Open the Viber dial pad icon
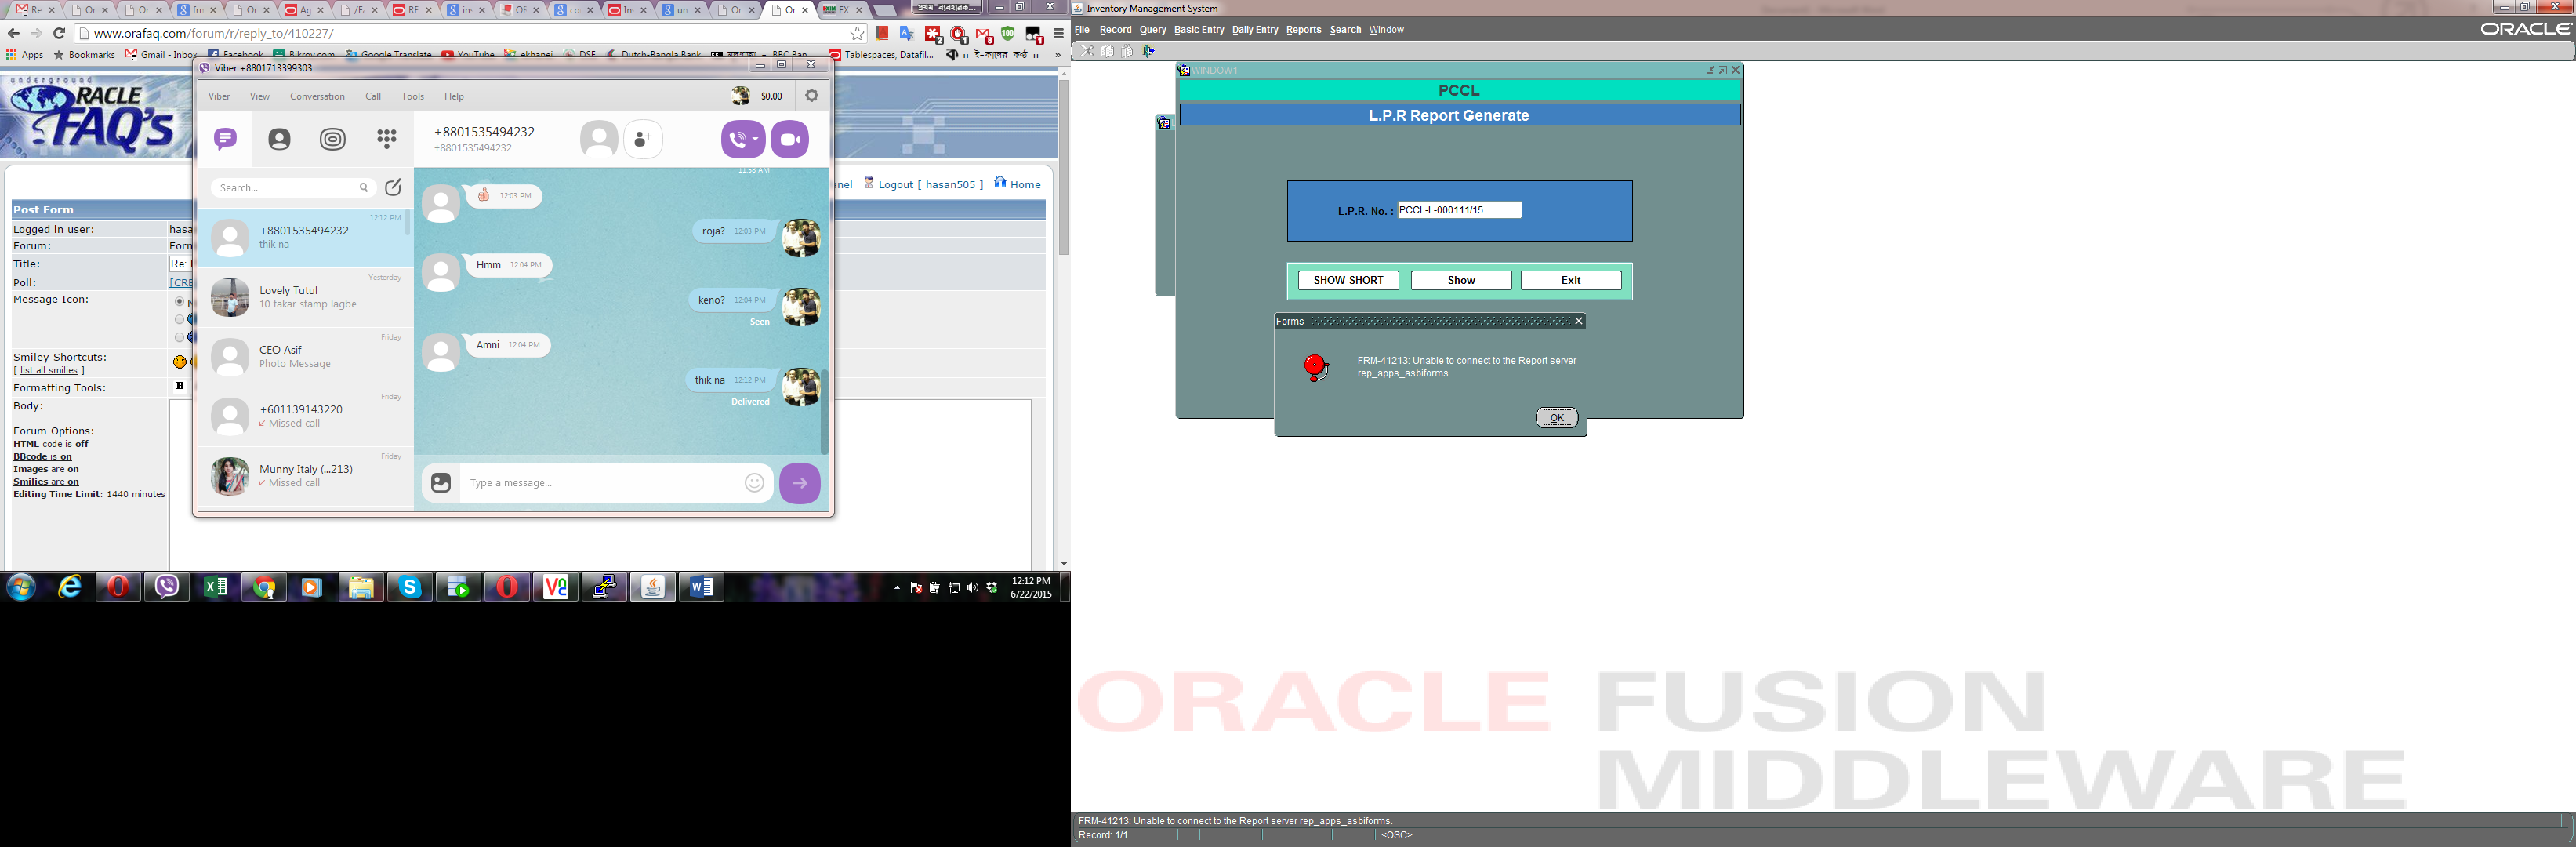 (x=387, y=139)
